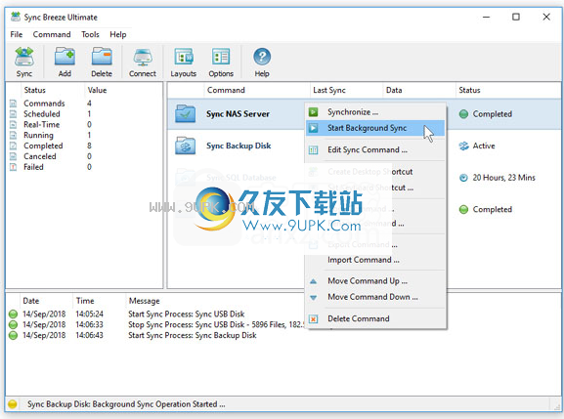This screenshot has height=419, width=564.
Task: Click green log icon for 14:05:24 entry
Action: coord(13,314)
